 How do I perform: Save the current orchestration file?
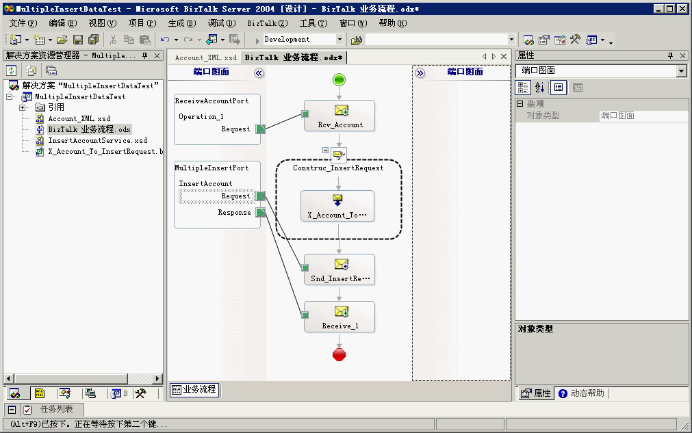coord(78,40)
